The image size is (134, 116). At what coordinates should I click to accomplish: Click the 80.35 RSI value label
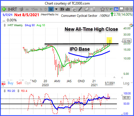coord(126,98)
